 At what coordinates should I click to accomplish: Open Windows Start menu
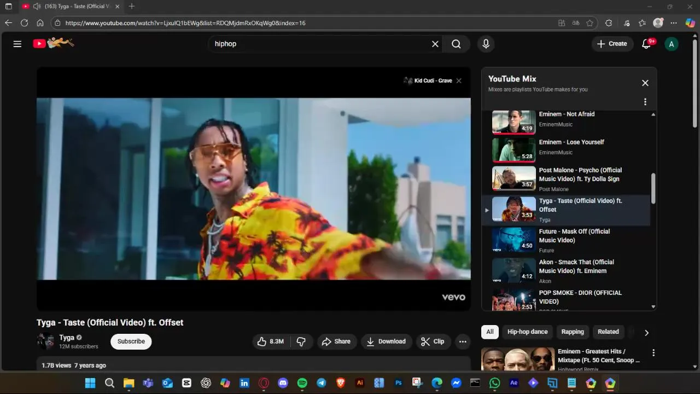point(90,383)
